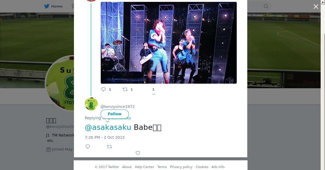Open the band performance photo
Image resolution: width=325 pixels, height=170 pixels.
(169, 43)
